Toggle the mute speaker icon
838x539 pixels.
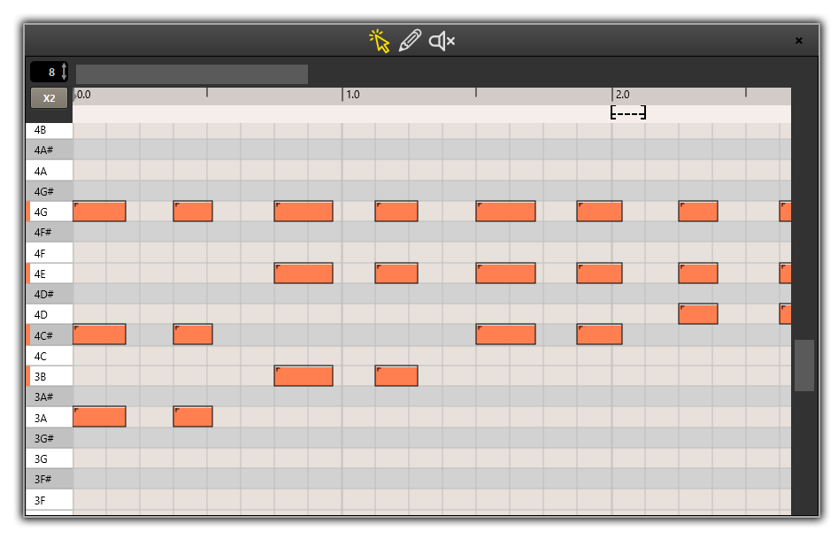pos(442,42)
